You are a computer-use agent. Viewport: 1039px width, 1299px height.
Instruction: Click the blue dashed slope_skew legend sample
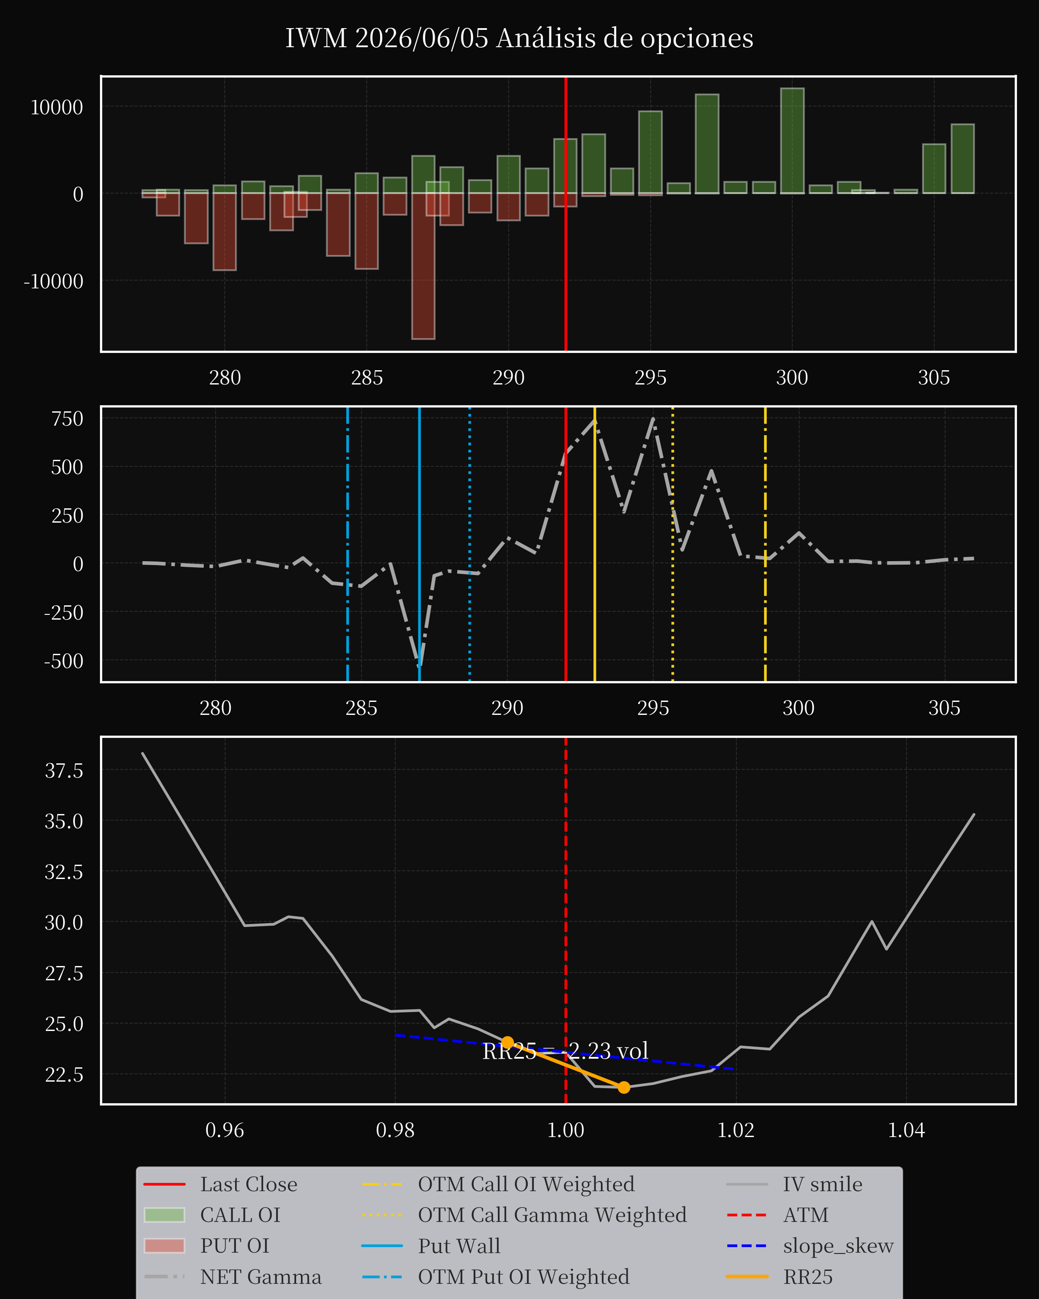pyautogui.click(x=747, y=1245)
